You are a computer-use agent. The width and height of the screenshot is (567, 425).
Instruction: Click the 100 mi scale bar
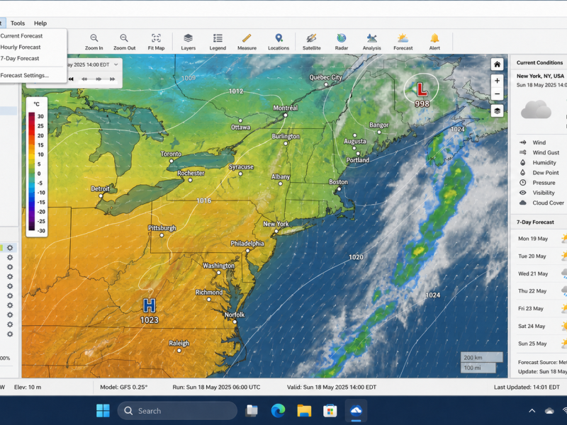pos(478,368)
